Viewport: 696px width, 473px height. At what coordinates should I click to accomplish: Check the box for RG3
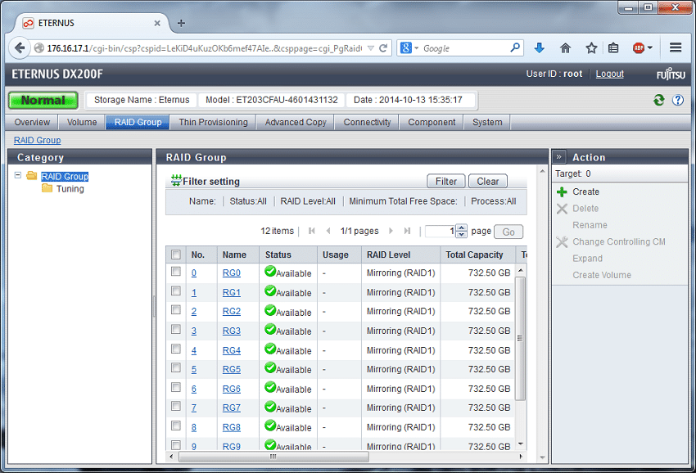(176, 329)
